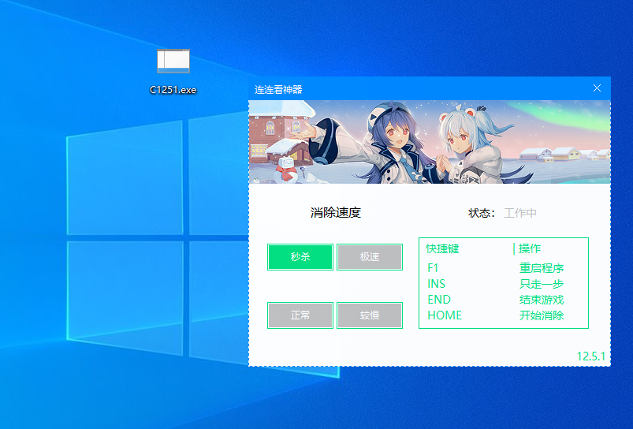Click the 消除速度 label
The height and width of the screenshot is (429, 633).
click(336, 213)
